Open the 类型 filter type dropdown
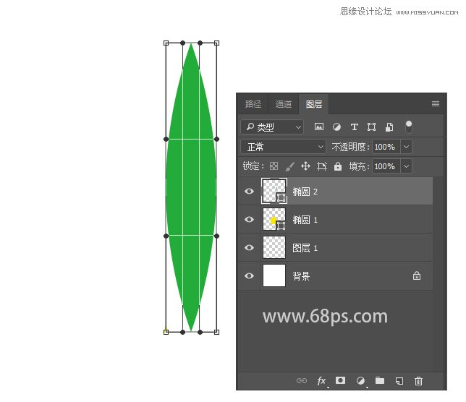 (272, 127)
